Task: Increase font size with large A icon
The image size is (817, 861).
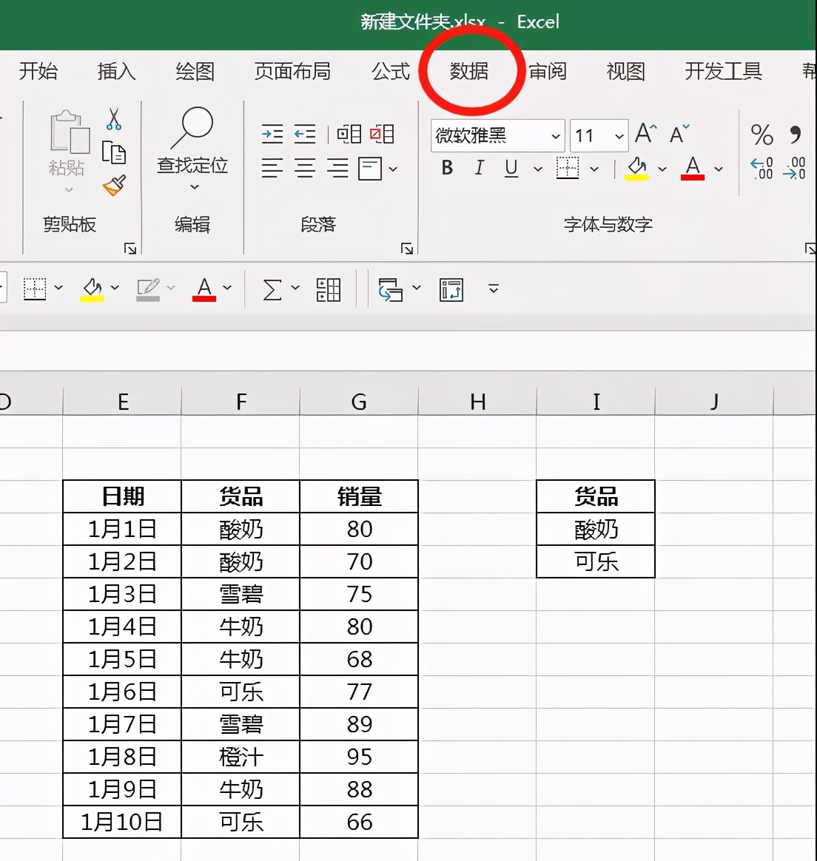Action: 645,133
